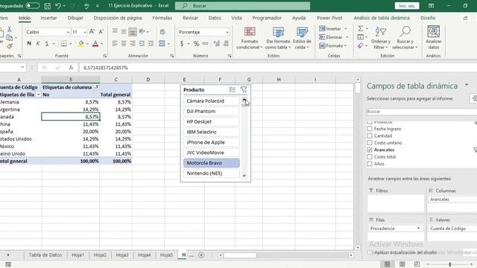The width and height of the screenshot is (477, 268).
Task: Click Analizar datos button
Action: pos(434,38)
